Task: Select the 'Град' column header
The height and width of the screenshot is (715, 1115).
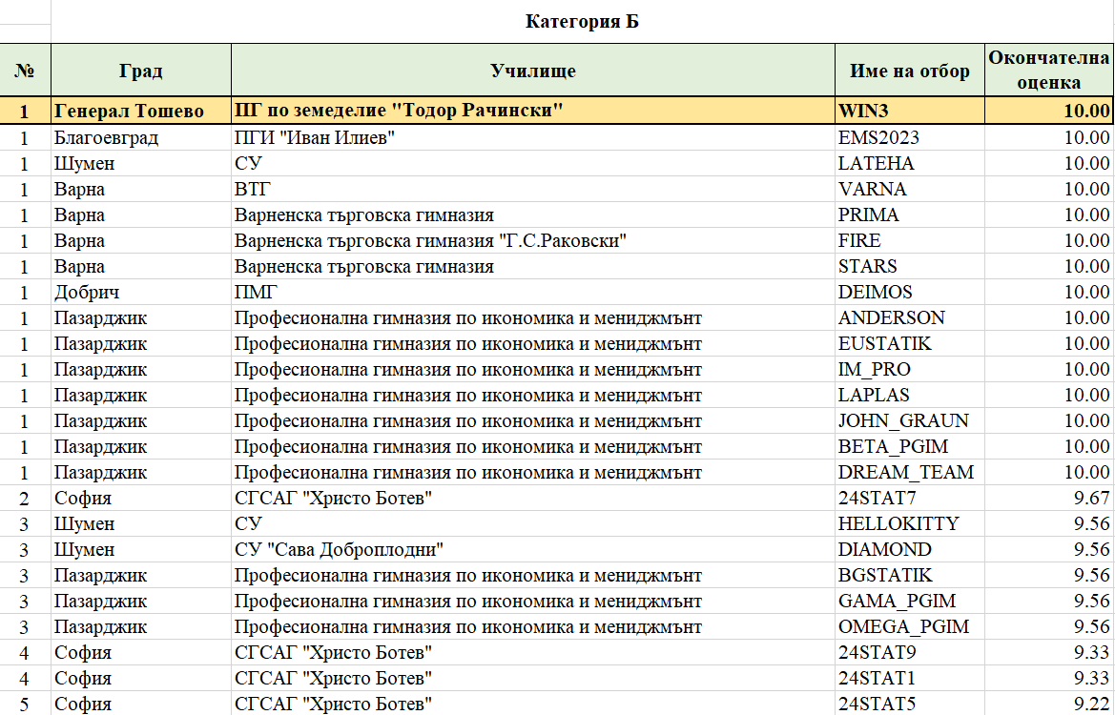Action: click(x=141, y=71)
